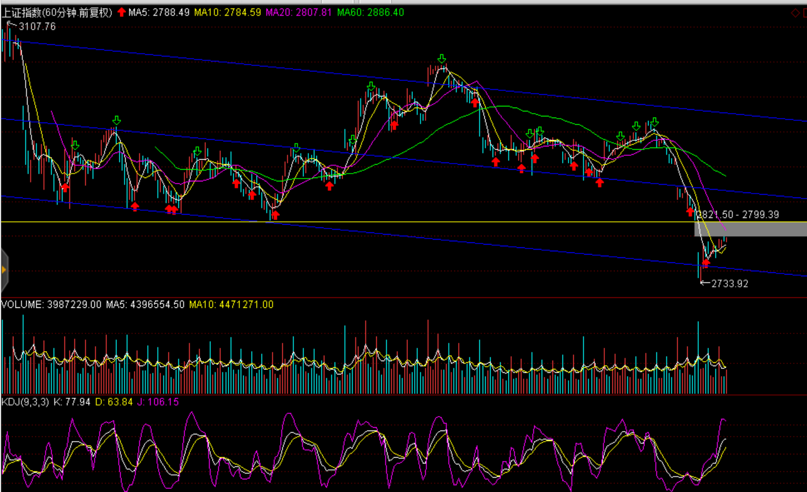This screenshot has height=492, width=807.
Task: Click the green MA60 value label
Action: pos(370,12)
